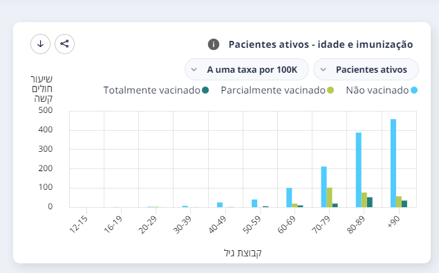
Task: Click the olive partially vaccinated bar for +90
Action: (x=399, y=202)
